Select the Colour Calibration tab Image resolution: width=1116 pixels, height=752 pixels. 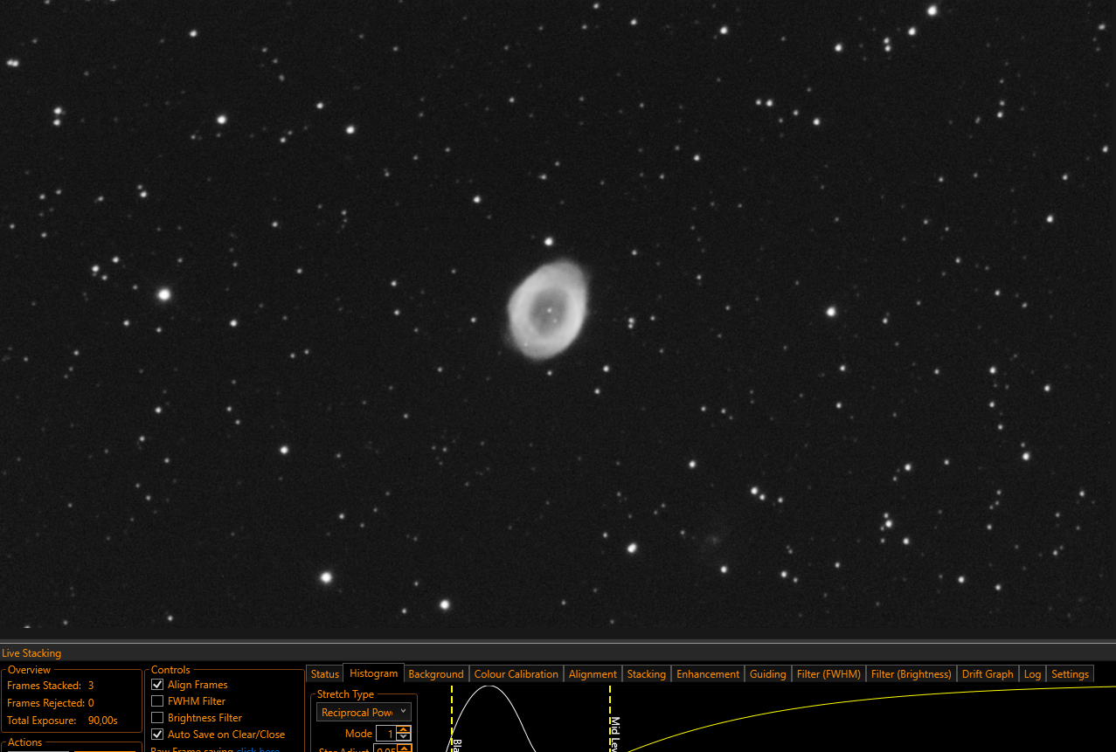[x=516, y=674]
